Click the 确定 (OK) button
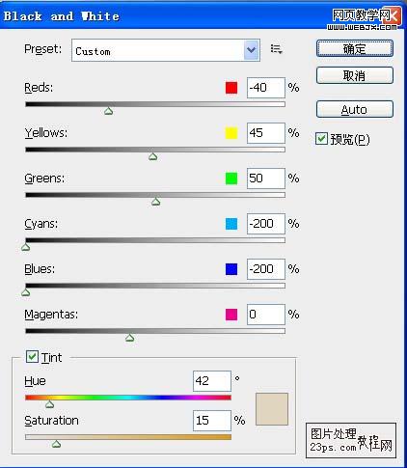 (x=355, y=49)
